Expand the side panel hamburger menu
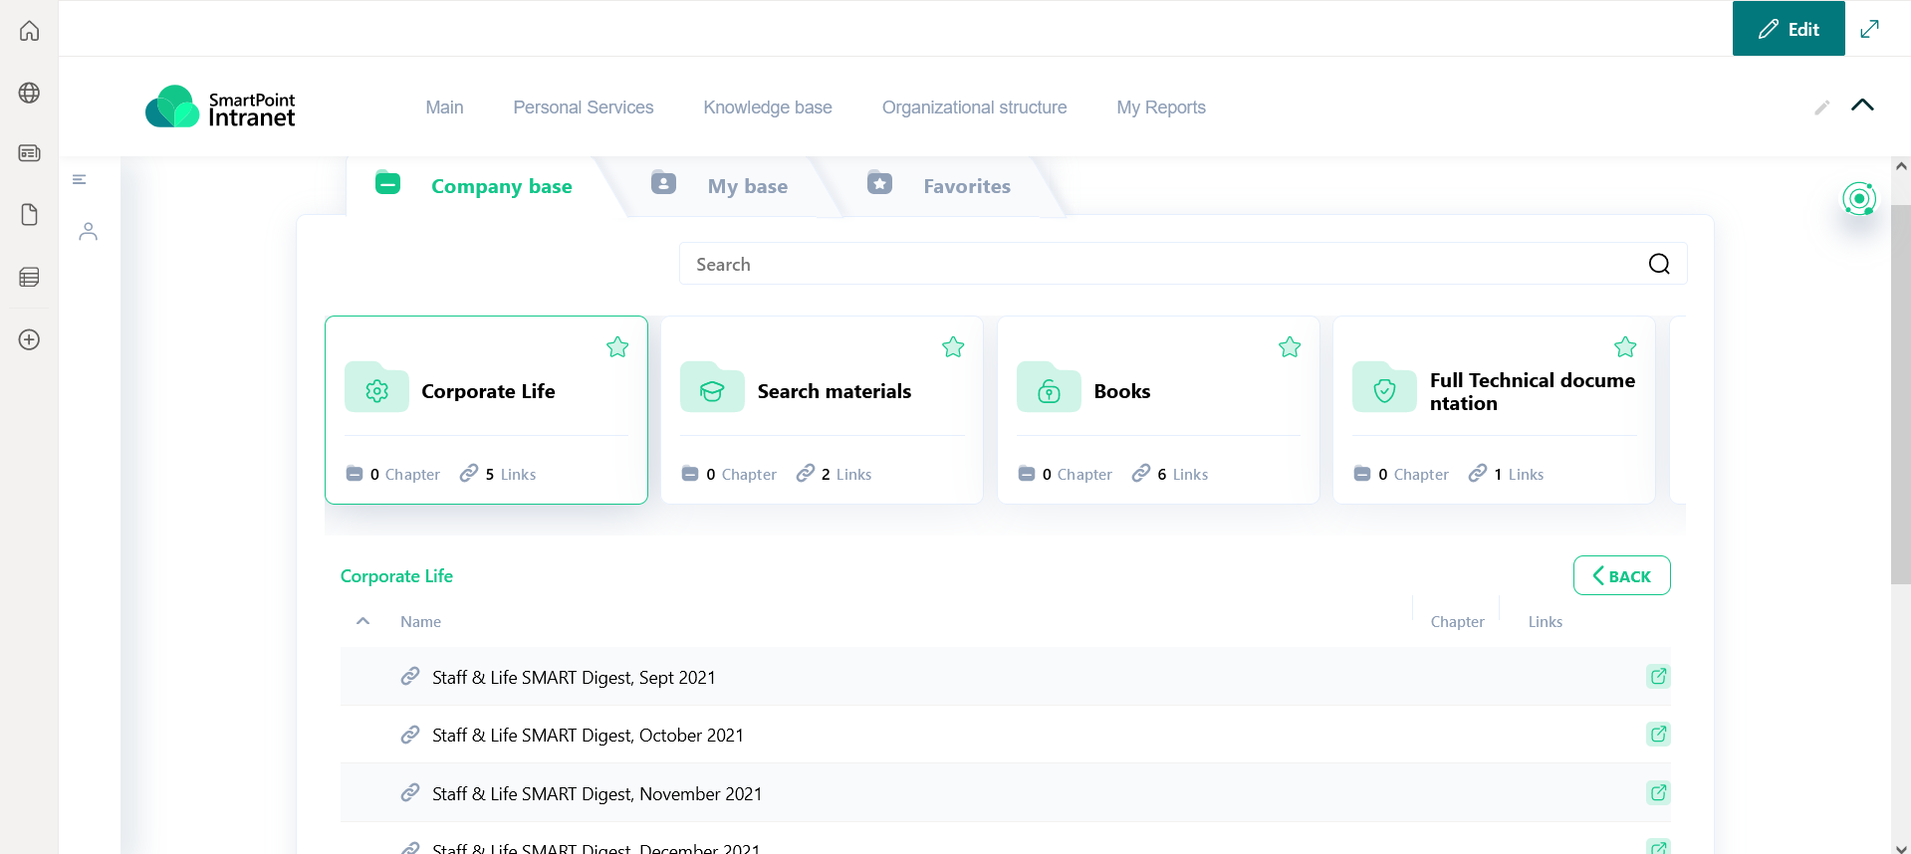The width and height of the screenshot is (1911, 854). pos(80,179)
